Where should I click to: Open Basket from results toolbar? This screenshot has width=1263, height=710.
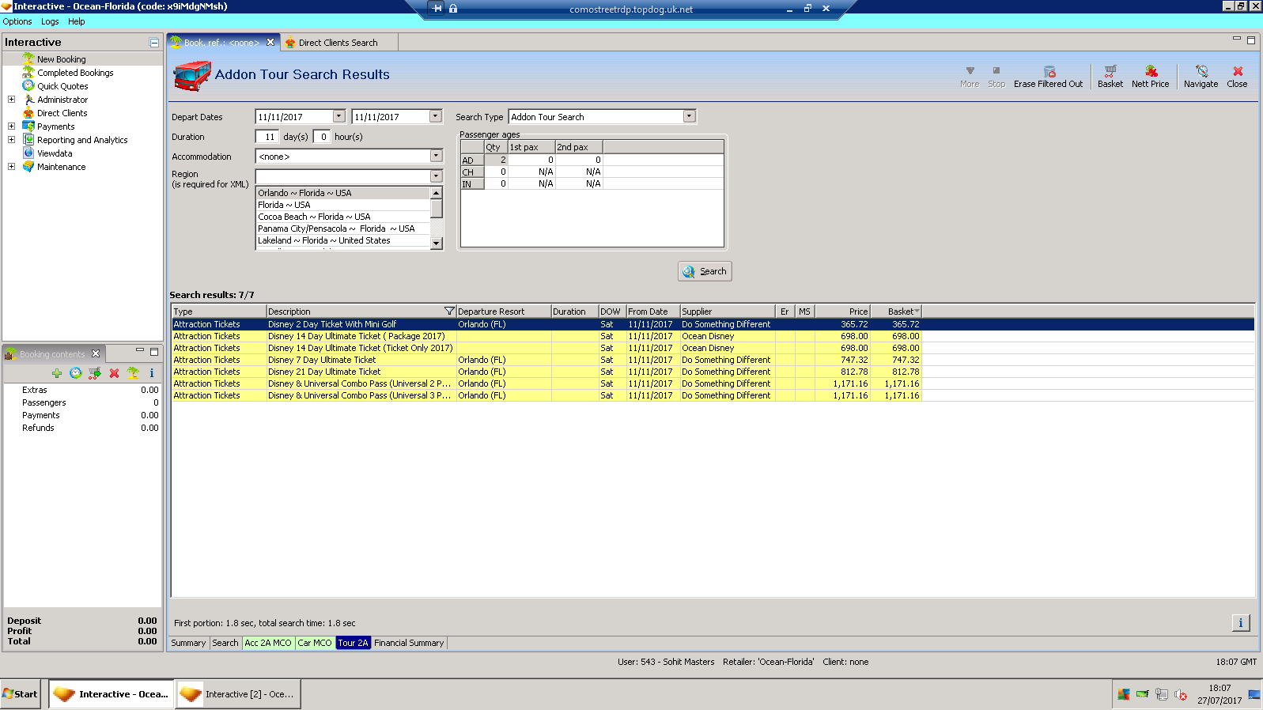point(1110,77)
